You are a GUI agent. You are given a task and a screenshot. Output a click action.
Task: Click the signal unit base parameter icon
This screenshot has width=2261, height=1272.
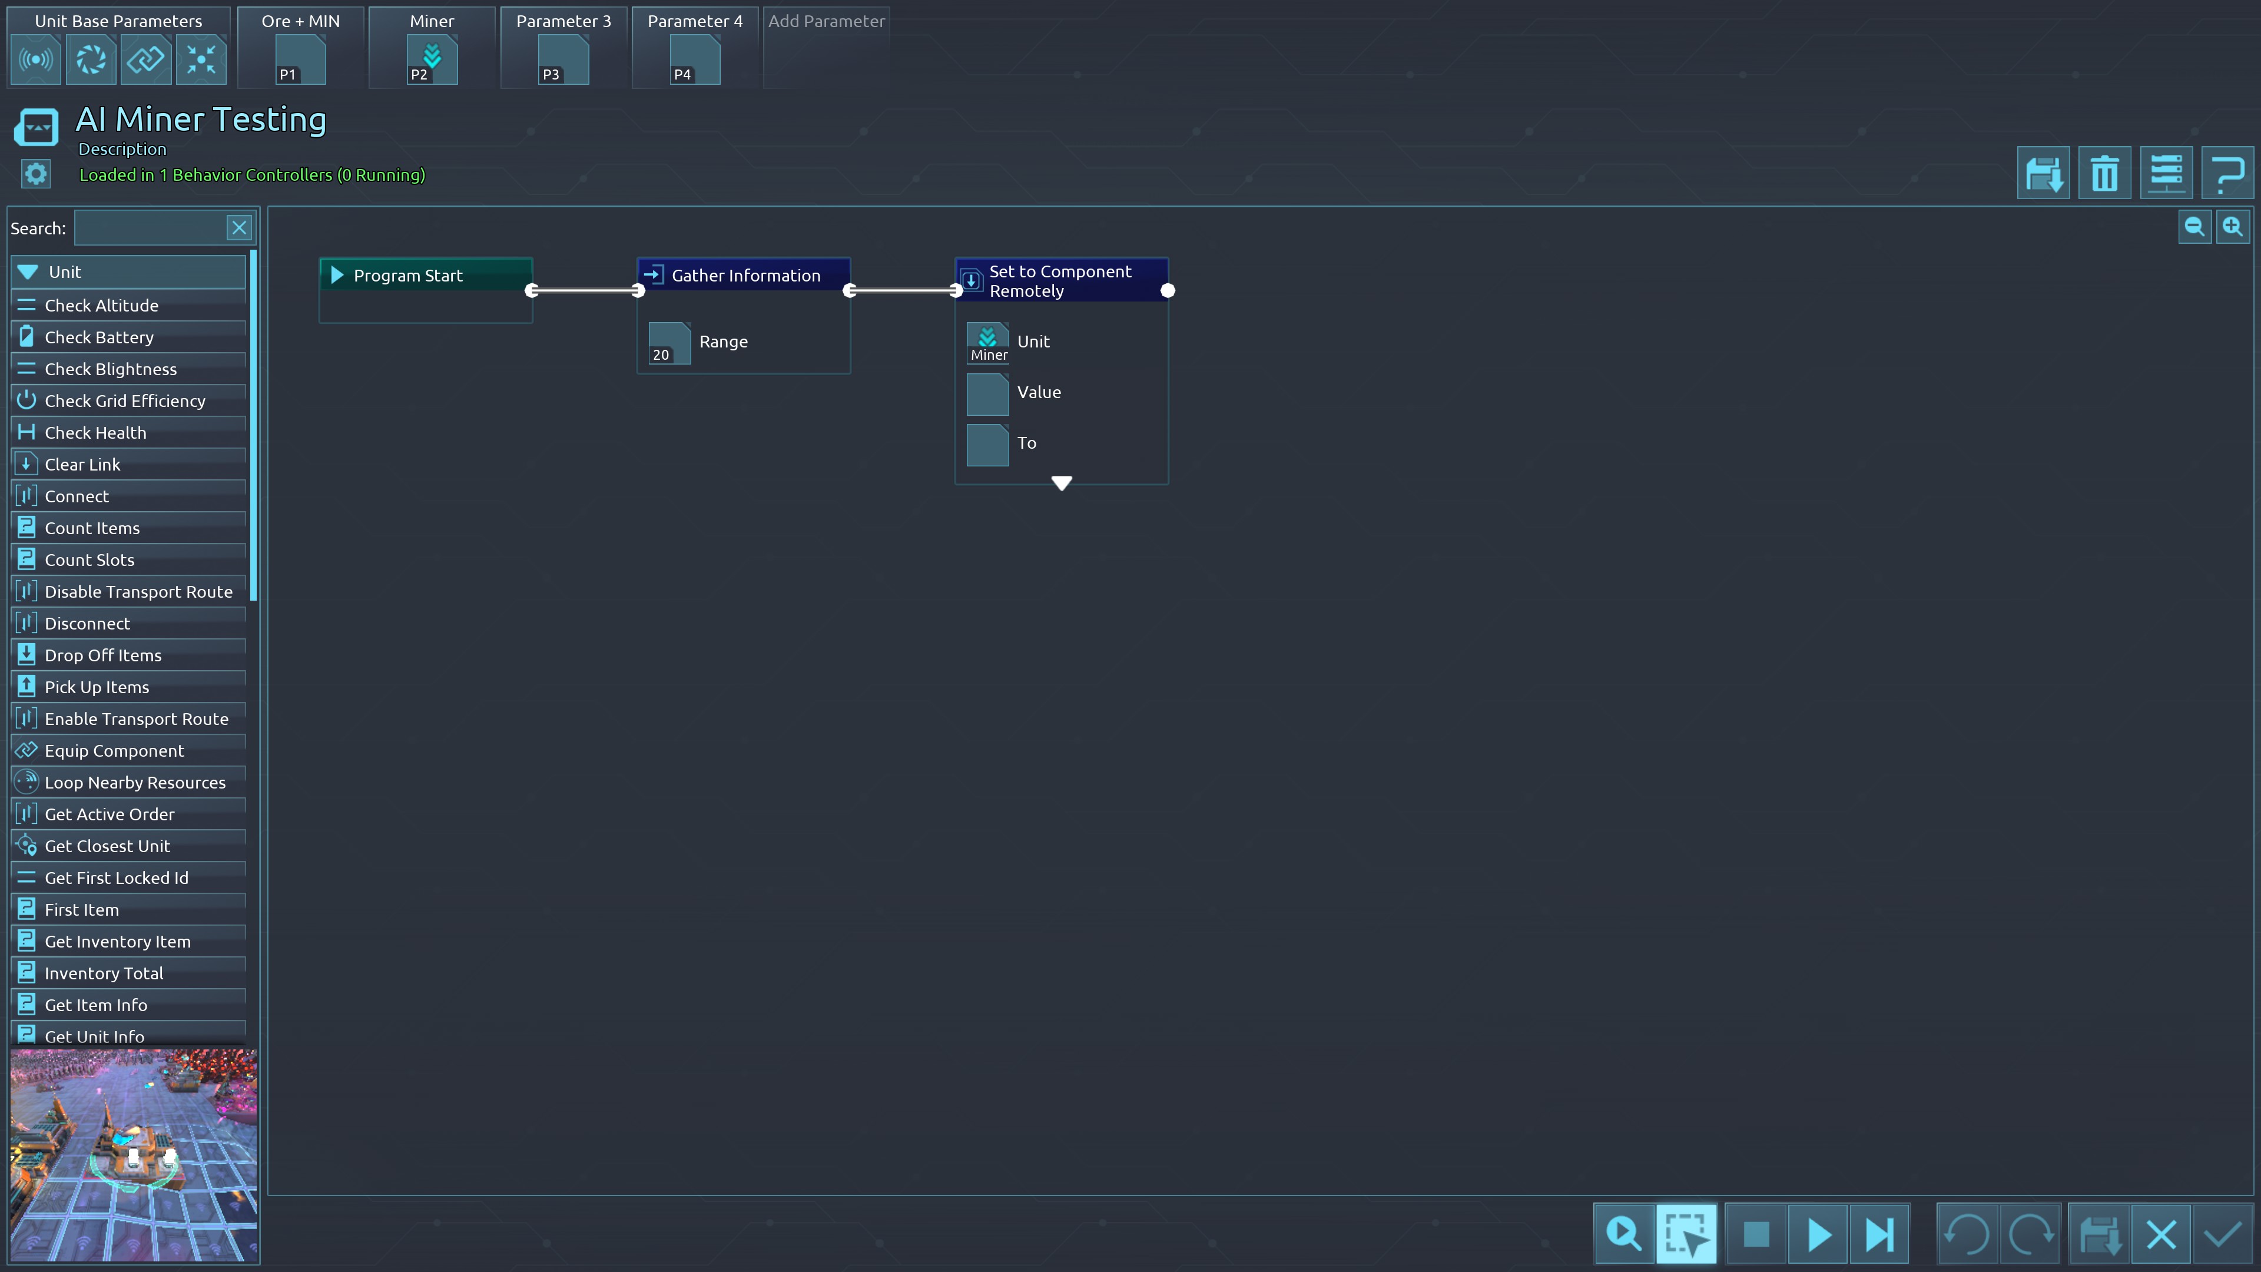[x=35, y=59]
